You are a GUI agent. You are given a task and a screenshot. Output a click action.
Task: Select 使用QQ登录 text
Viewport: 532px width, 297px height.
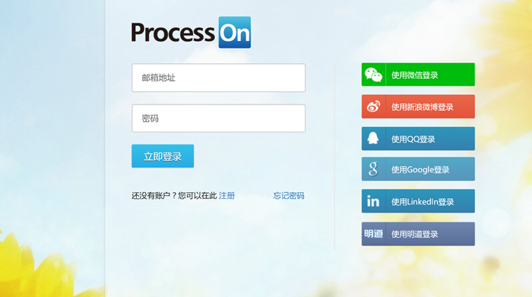tap(413, 139)
